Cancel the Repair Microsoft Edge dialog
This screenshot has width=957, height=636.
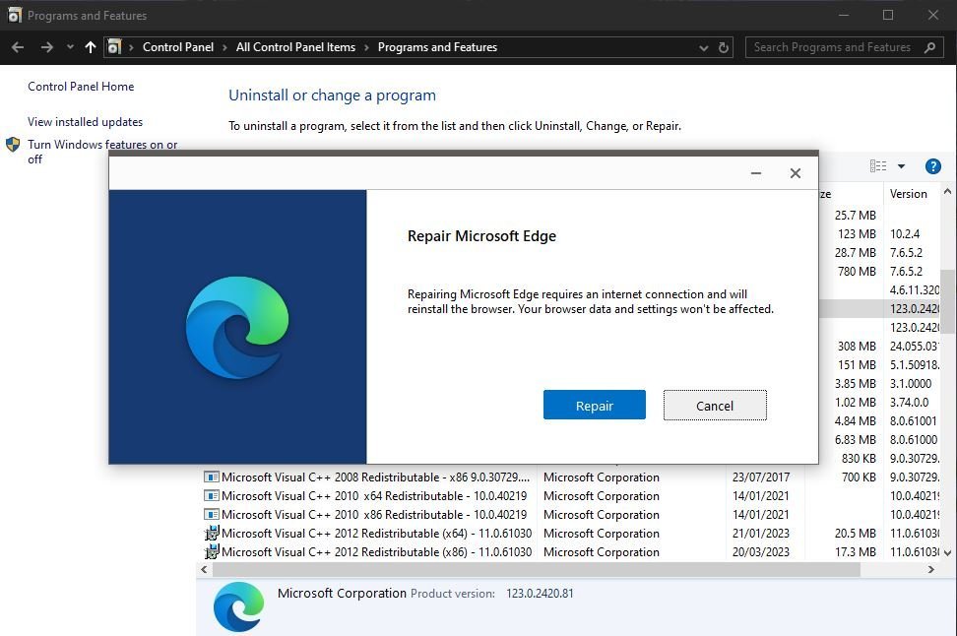click(x=715, y=406)
